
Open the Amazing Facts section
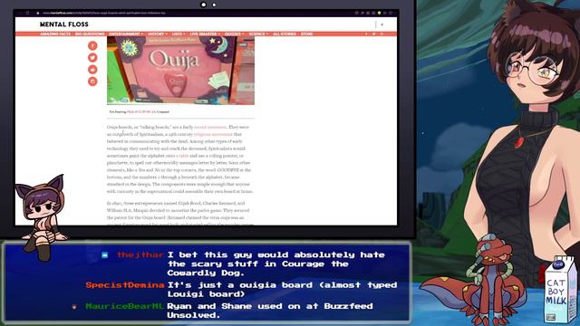pyautogui.click(x=55, y=34)
